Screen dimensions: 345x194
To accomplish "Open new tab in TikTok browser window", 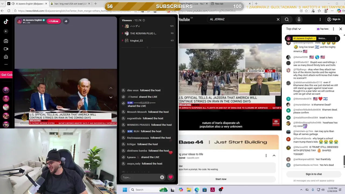I will point(95,4).
